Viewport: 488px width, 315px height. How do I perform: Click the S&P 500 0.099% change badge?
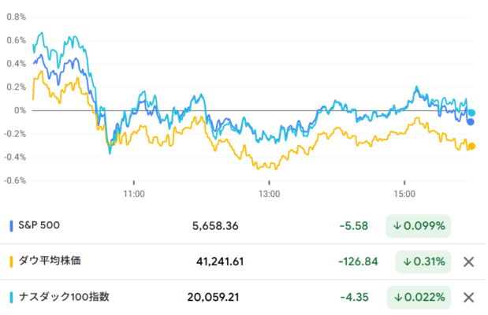tap(419, 226)
